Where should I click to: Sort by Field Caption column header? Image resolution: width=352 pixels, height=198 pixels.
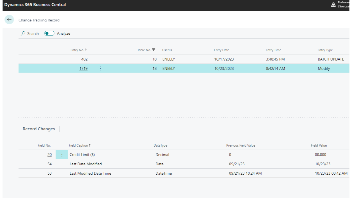coord(80,145)
